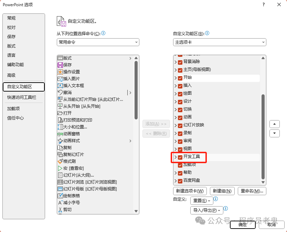Uncheck the 设计 tab checkbox

(x=180, y=102)
